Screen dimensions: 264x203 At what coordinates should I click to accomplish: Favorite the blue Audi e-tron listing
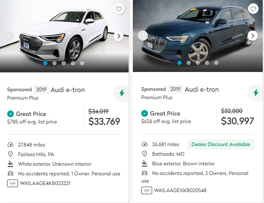[253, 9]
